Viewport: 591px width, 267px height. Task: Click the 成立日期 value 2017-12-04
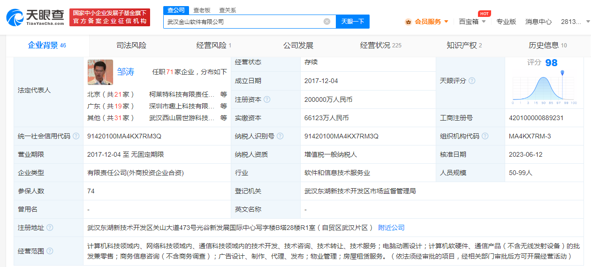click(321, 81)
